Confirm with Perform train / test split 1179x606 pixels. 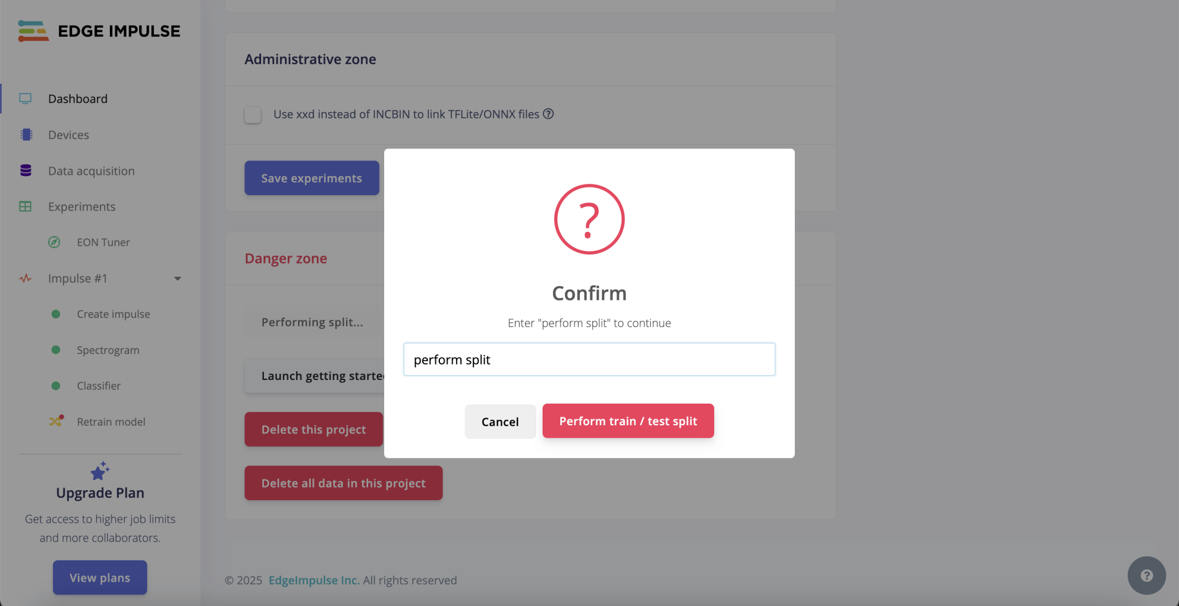(628, 421)
